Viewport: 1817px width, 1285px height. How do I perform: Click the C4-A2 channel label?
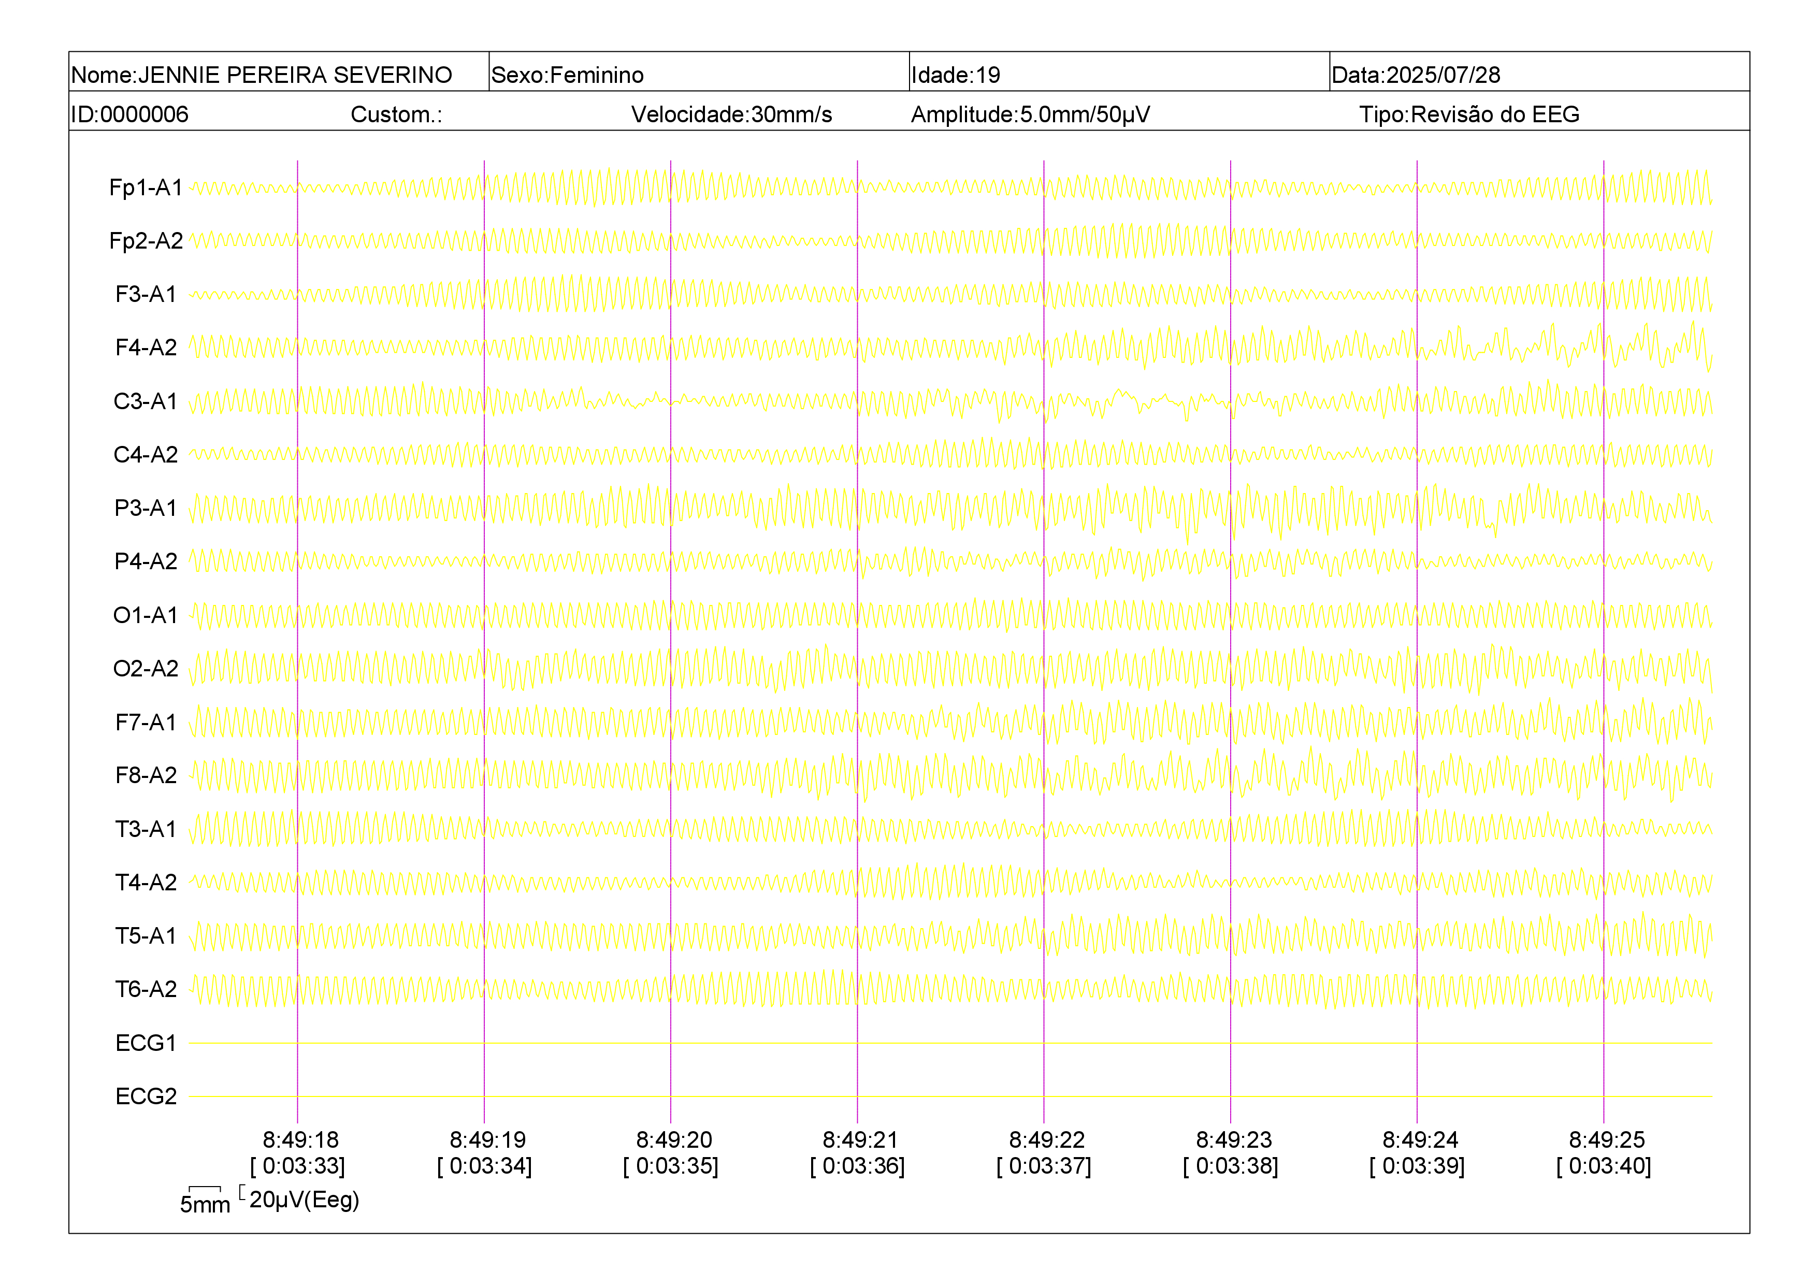[x=147, y=454]
